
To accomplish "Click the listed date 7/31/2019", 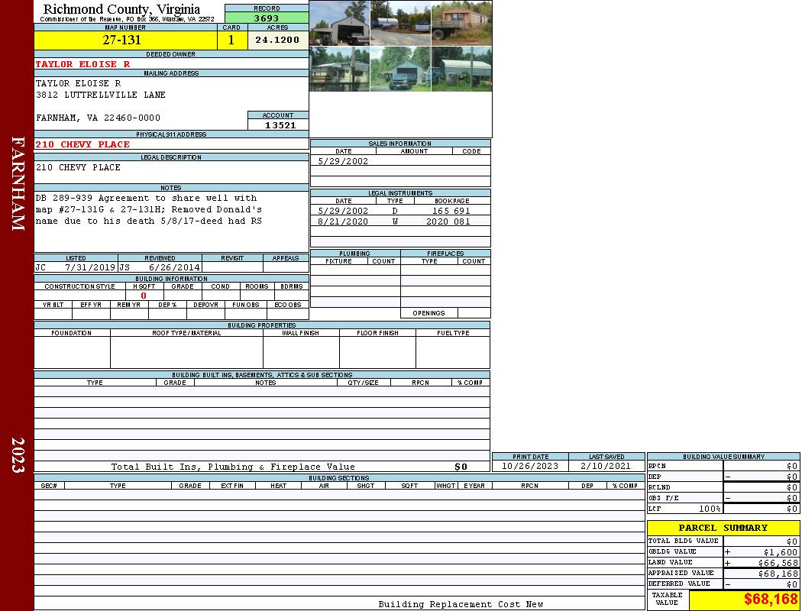I will point(90,267).
